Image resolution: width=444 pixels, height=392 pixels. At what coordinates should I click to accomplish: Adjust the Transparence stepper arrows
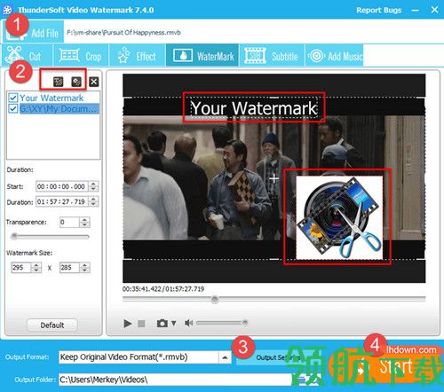pyautogui.click(x=84, y=222)
